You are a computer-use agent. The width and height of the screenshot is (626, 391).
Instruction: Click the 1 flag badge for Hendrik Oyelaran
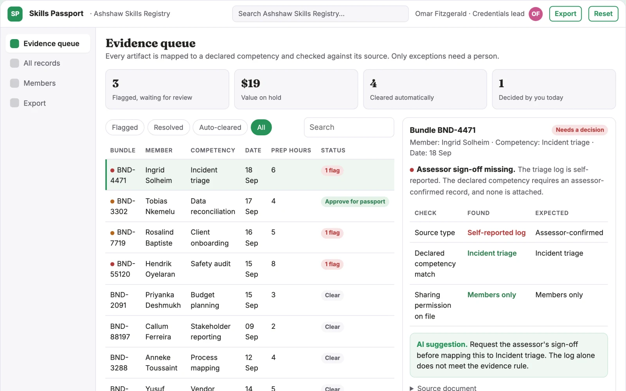(332, 264)
